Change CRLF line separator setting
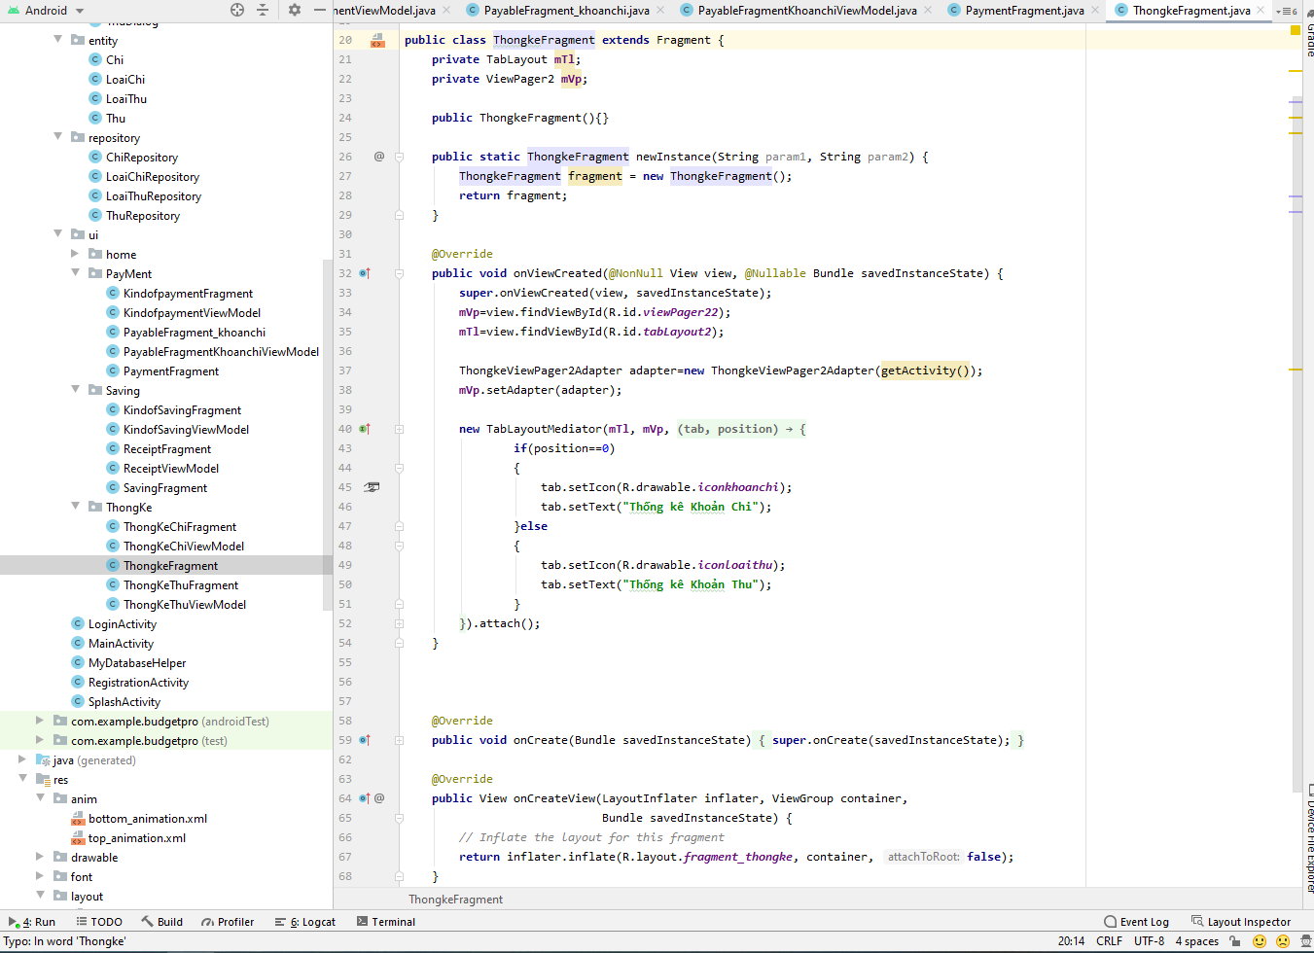Screen dimensions: 1314x953 1109,941
